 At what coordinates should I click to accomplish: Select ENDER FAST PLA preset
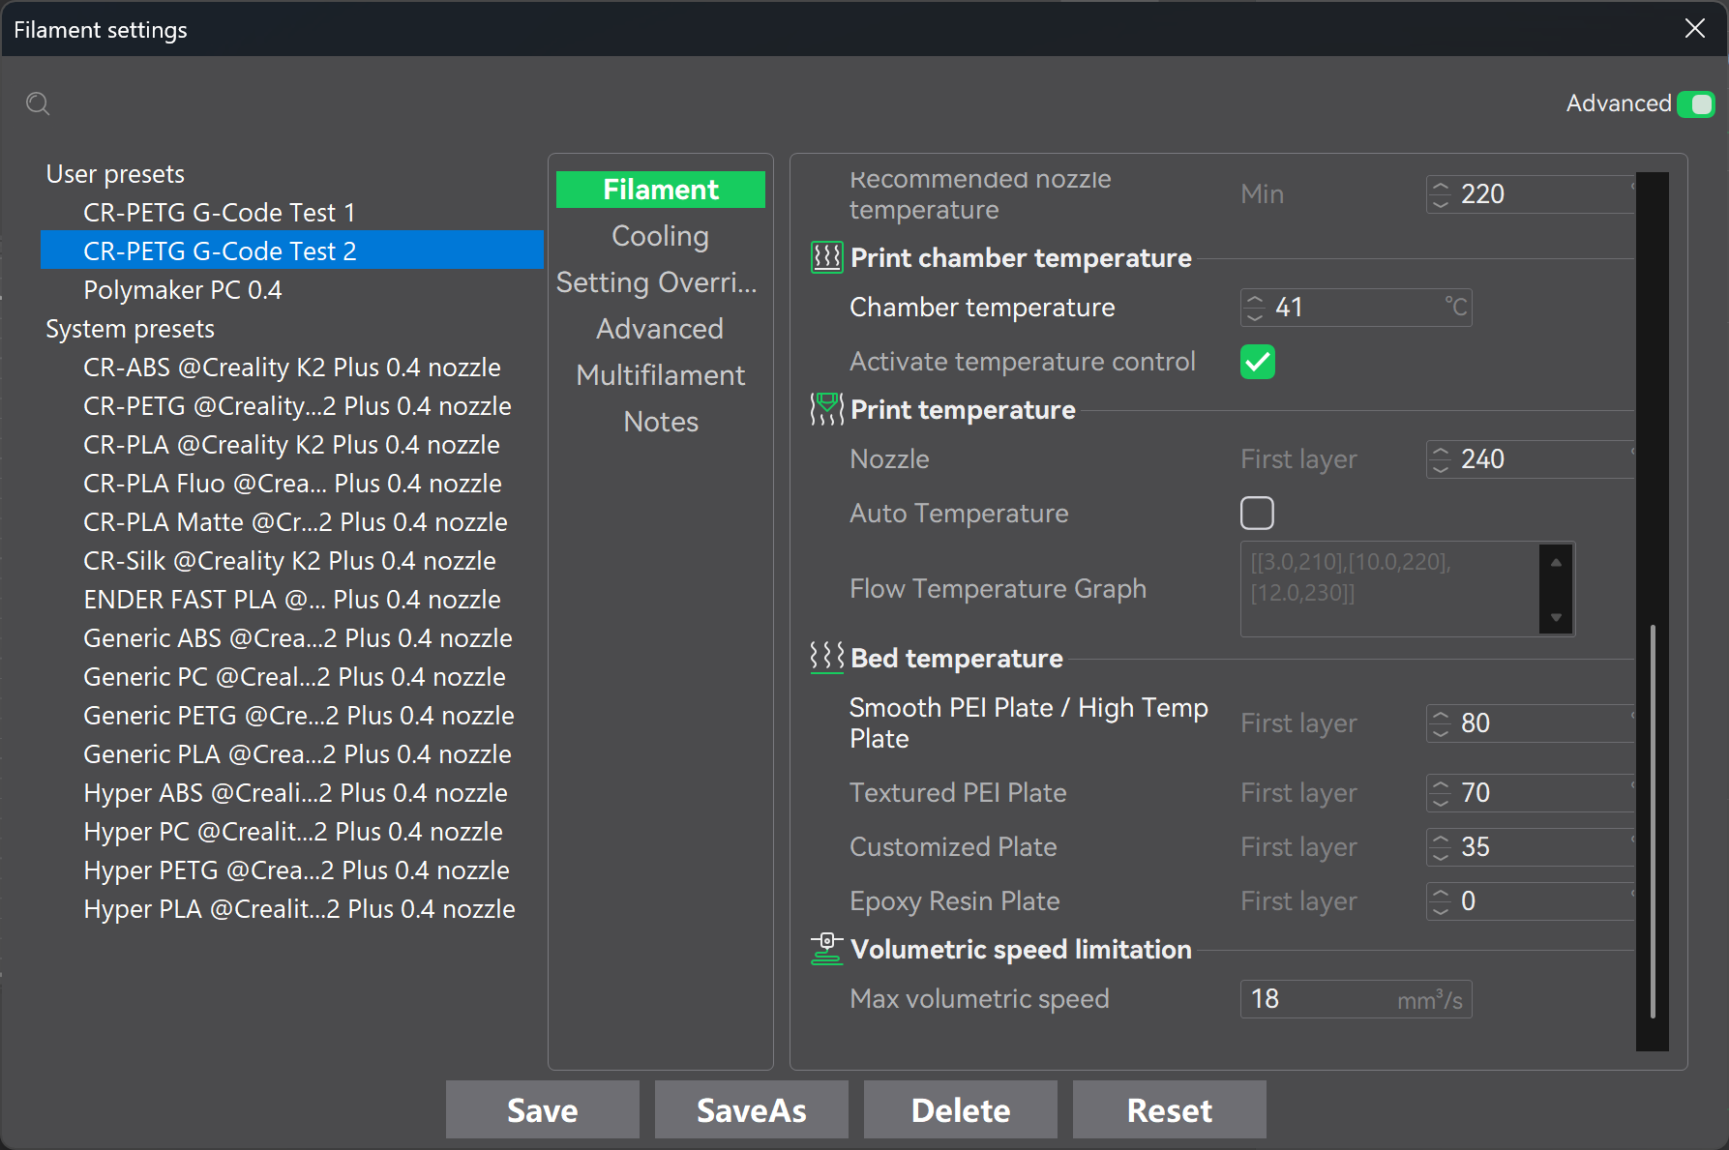[292, 600]
